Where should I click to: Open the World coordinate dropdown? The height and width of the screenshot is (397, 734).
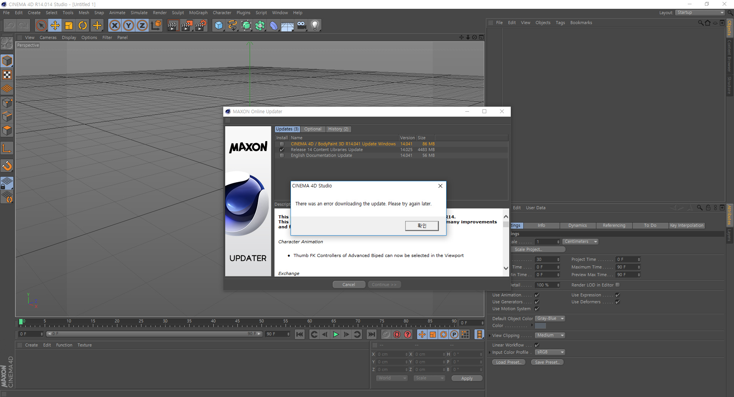(392, 378)
